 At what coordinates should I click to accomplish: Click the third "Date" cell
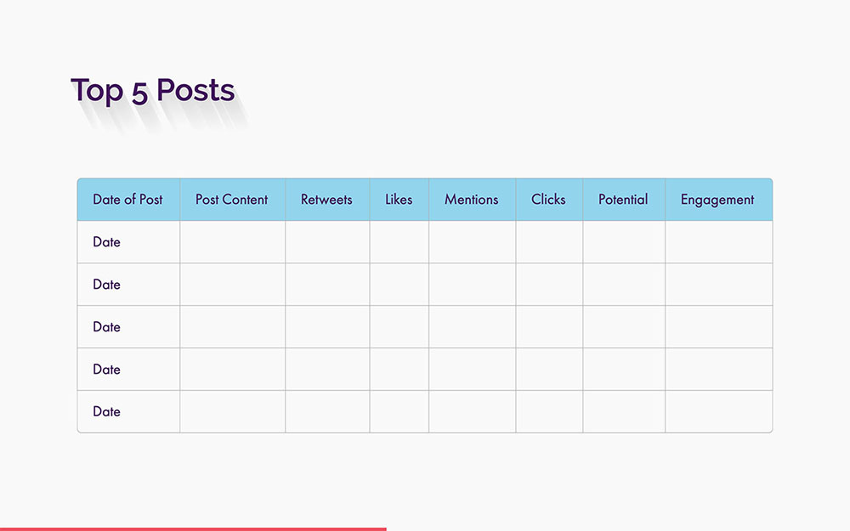pos(106,326)
